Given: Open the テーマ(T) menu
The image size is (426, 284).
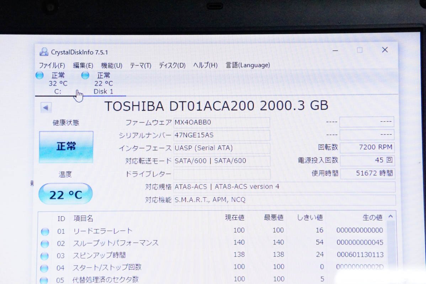Looking at the screenshot, I should point(140,65).
